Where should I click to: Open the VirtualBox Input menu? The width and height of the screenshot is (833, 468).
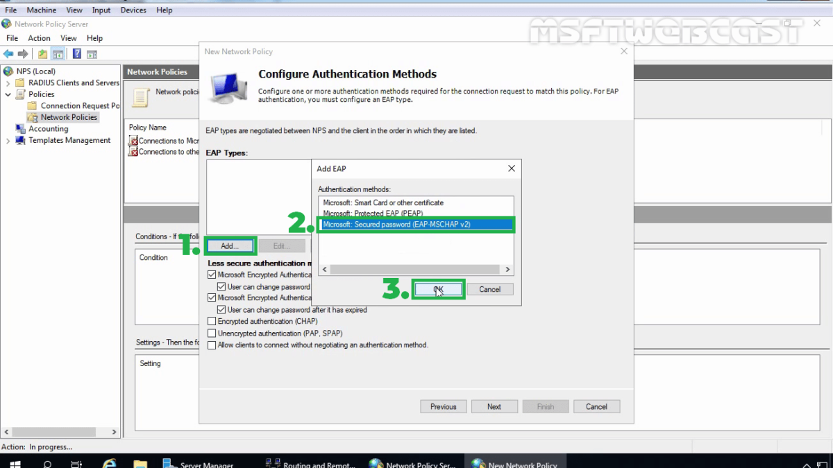[101, 10]
